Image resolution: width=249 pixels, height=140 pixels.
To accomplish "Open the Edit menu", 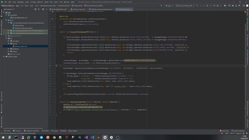I will point(10,2).
